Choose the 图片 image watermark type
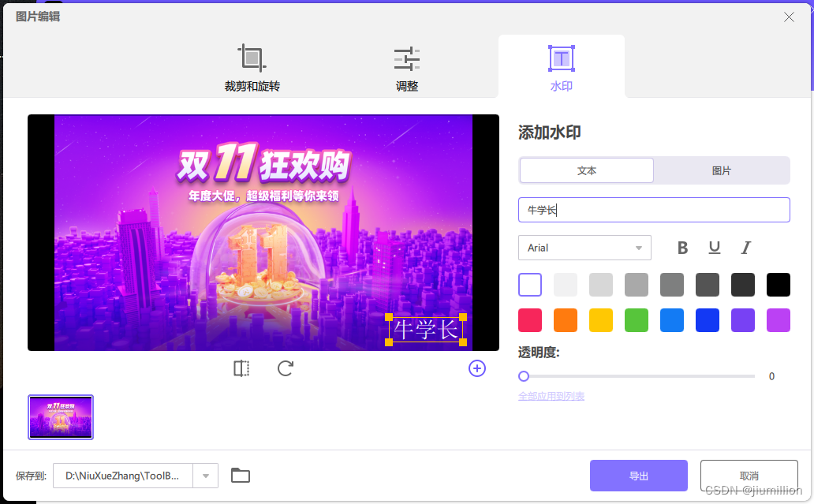 (x=721, y=170)
